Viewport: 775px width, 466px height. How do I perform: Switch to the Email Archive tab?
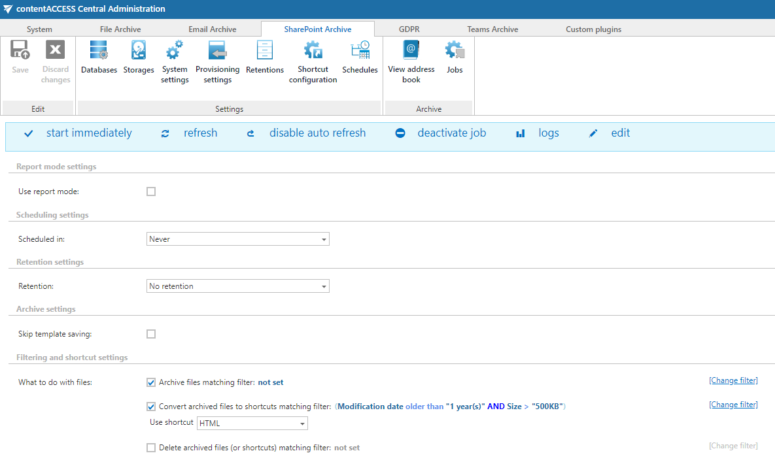click(212, 29)
